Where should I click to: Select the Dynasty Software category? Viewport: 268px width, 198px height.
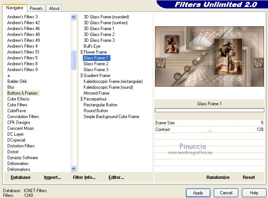coord(23,157)
